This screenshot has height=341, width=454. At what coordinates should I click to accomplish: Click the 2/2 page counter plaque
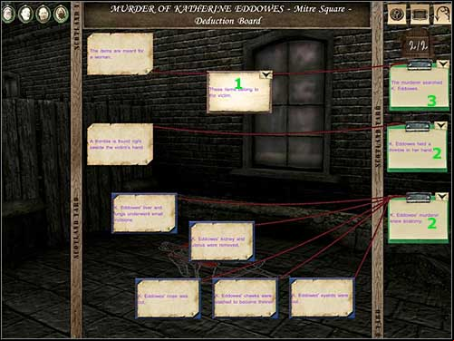click(x=418, y=45)
